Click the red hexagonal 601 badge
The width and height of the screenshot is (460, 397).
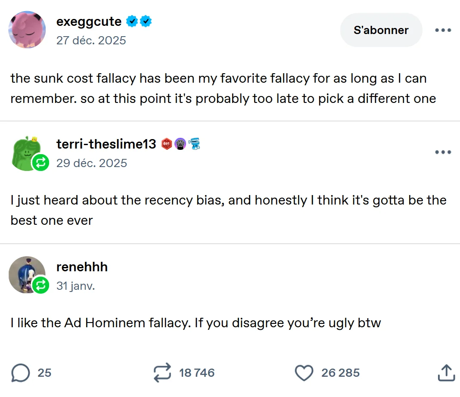168,143
